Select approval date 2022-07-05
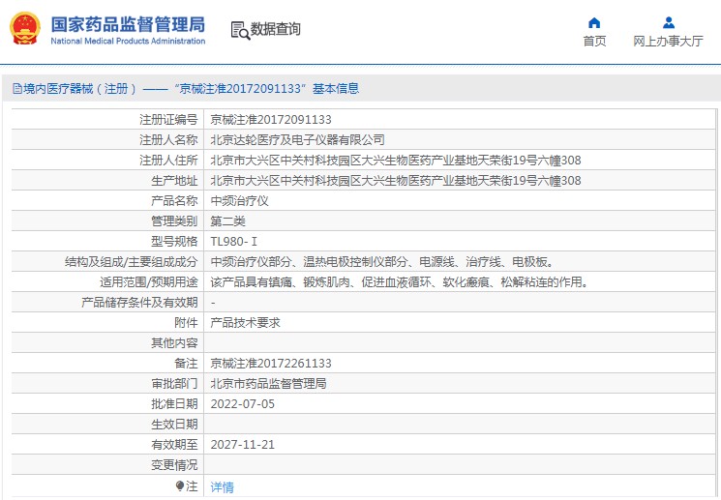721x500 pixels. click(x=242, y=404)
